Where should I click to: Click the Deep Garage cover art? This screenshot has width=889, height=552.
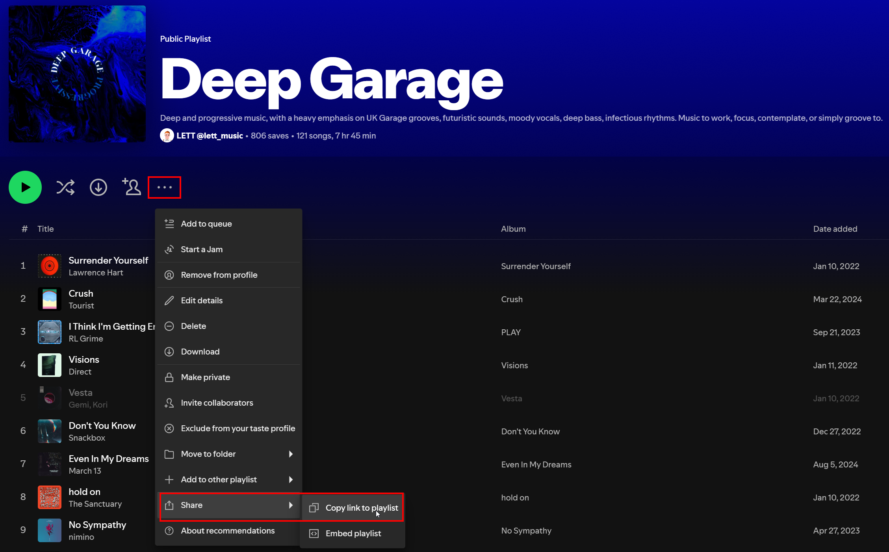77,74
